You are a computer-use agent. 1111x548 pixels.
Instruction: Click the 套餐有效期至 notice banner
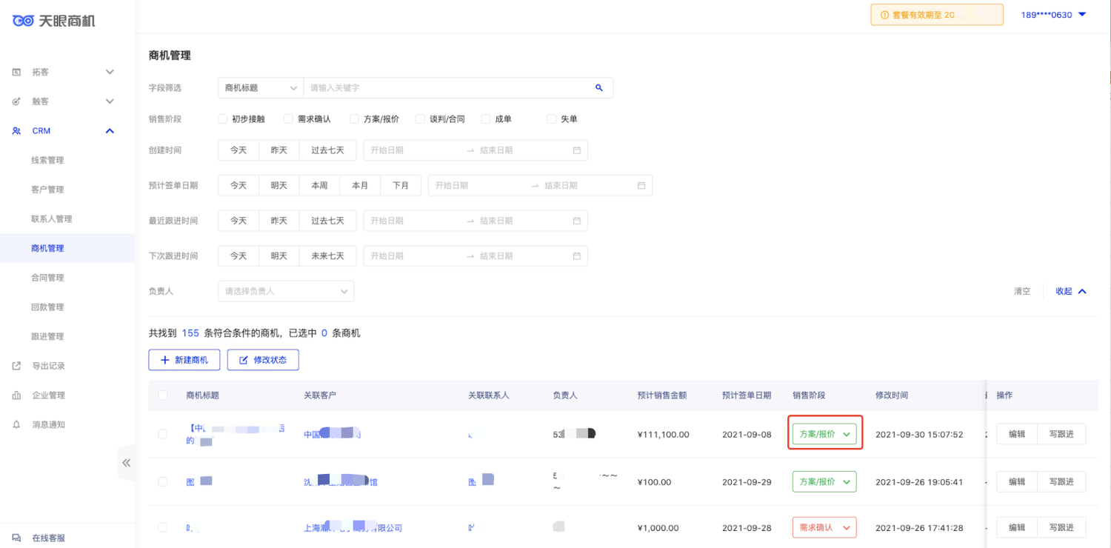click(x=937, y=15)
